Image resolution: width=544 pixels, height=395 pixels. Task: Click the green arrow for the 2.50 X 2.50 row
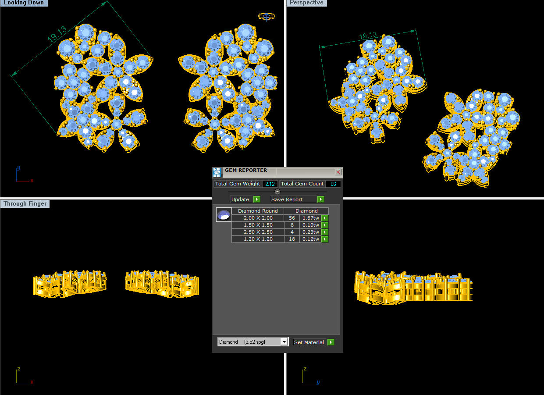pos(325,232)
